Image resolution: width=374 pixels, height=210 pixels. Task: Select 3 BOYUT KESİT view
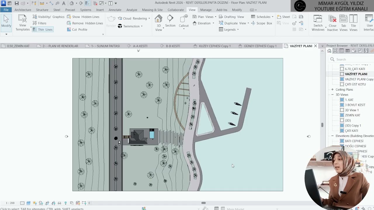coord(355,105)
